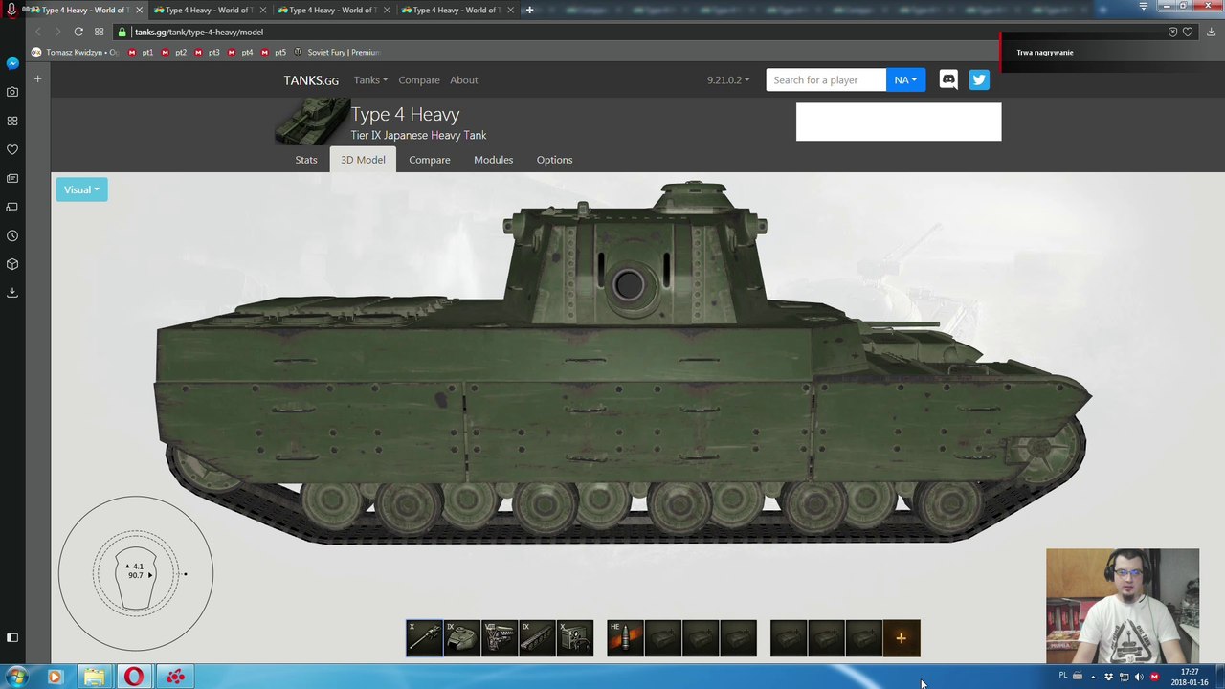Click the ad blocker shield icon
1225x689 pixels.
click(x=1172, y=32)
